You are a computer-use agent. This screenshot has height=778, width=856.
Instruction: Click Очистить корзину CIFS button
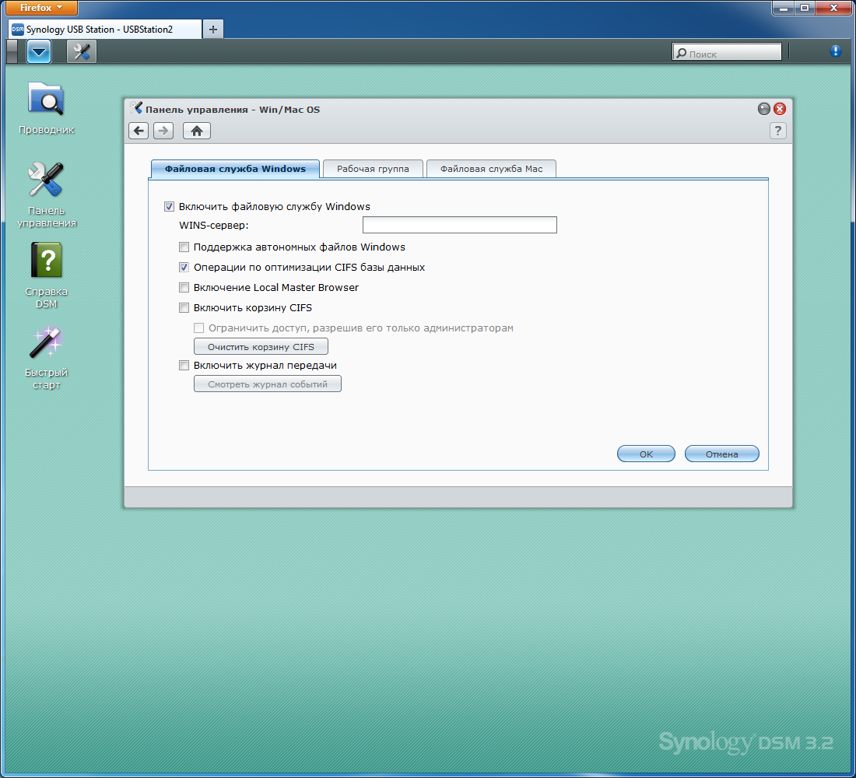[261, 347]
